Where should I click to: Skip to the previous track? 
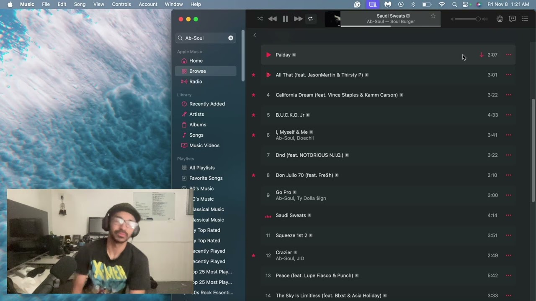[272, 19]
